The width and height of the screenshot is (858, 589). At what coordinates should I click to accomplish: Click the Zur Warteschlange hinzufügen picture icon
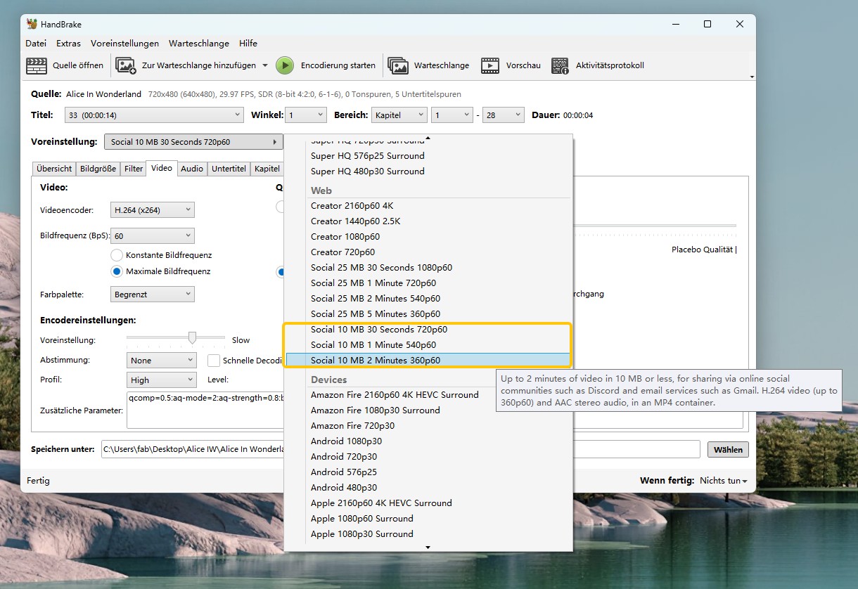pos(126,65)
